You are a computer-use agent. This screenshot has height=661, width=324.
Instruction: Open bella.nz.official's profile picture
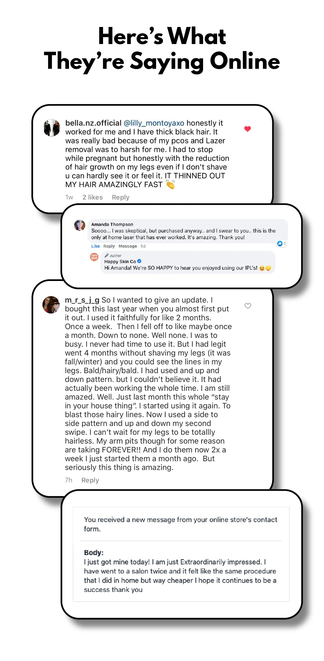tap(52, 128)
